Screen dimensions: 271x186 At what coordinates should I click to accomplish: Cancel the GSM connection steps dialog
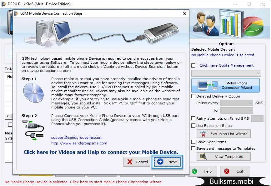(137, 162)
